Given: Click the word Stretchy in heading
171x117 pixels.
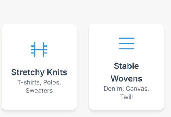Looking at the screenshot, I should coord(28,72).
